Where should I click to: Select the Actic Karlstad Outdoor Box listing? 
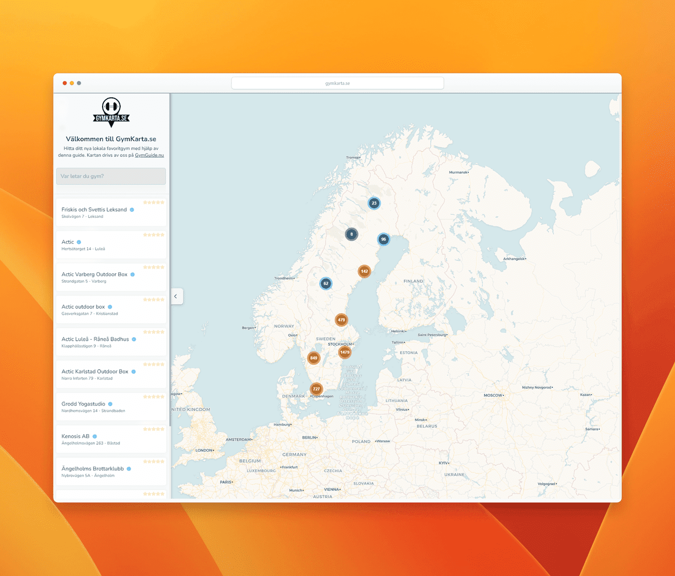[111, 375]
